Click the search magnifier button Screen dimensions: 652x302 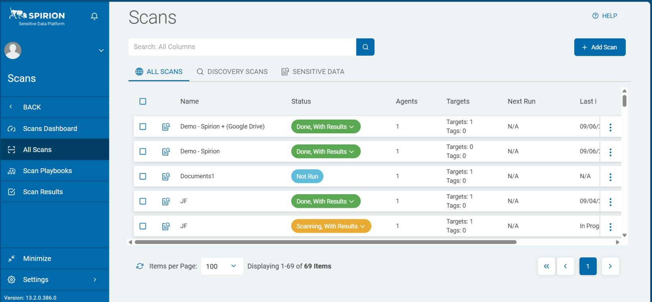(x=365, y=47)
